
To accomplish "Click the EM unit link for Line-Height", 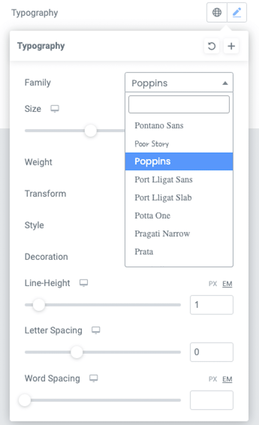I will 227,284.
